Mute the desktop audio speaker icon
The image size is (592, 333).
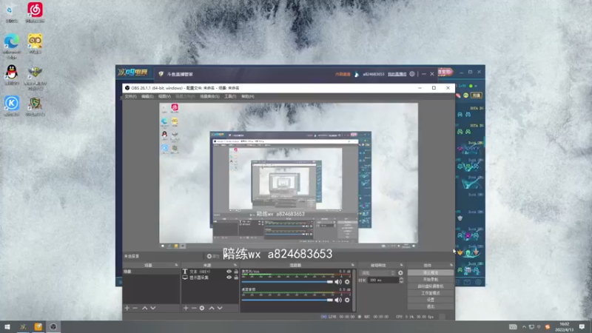tap(338, 300)
